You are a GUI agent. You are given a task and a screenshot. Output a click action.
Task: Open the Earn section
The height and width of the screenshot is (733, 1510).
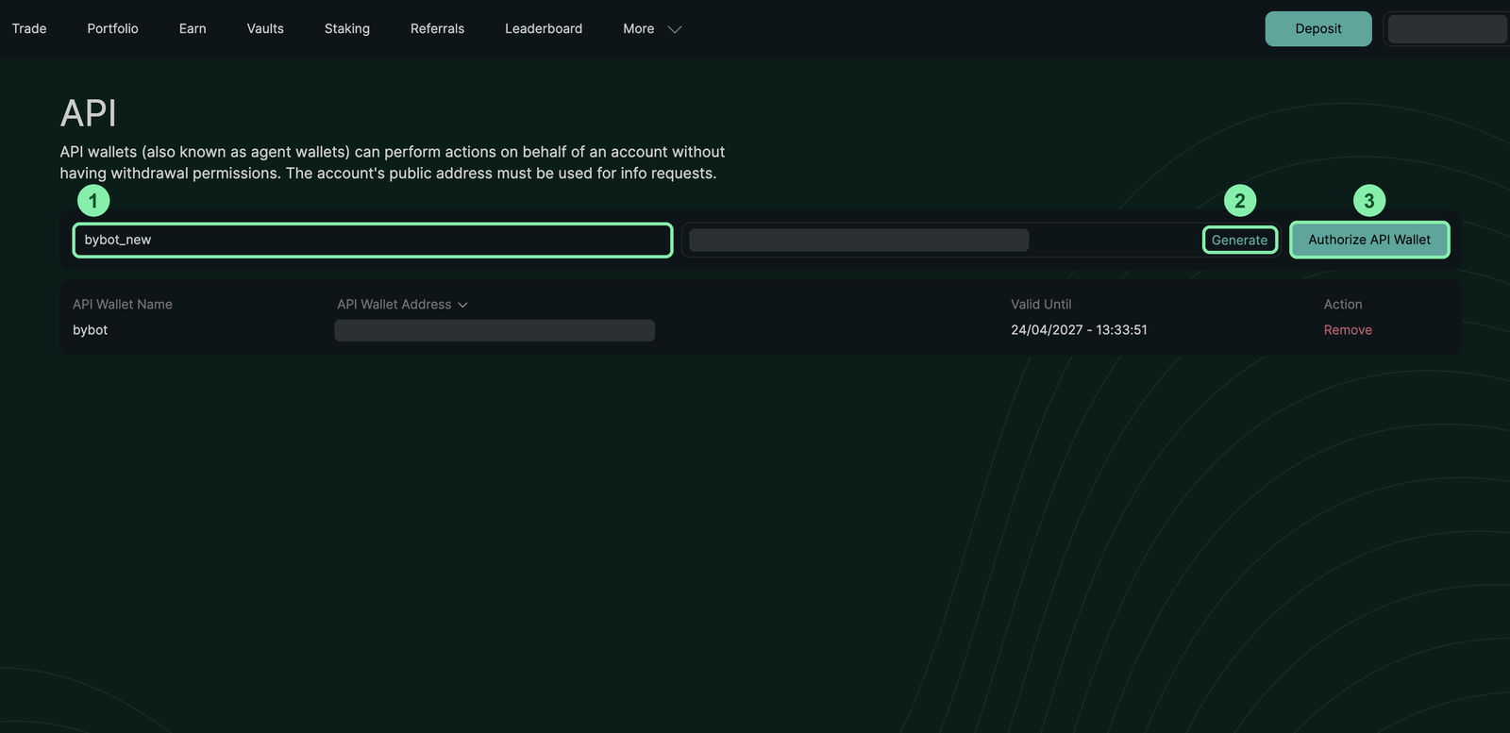click(193, 28)
